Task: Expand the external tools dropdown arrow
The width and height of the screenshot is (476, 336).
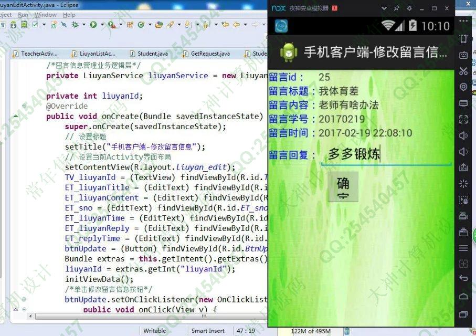Action: [x=121, y=25]
